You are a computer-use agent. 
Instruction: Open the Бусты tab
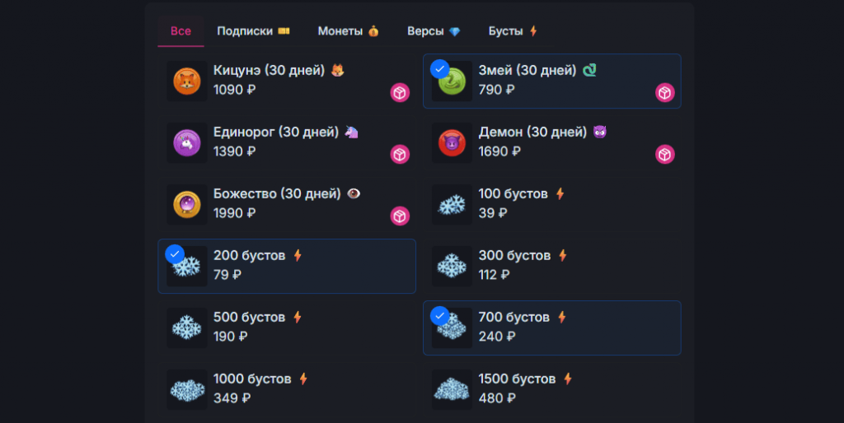coord(513,31)
